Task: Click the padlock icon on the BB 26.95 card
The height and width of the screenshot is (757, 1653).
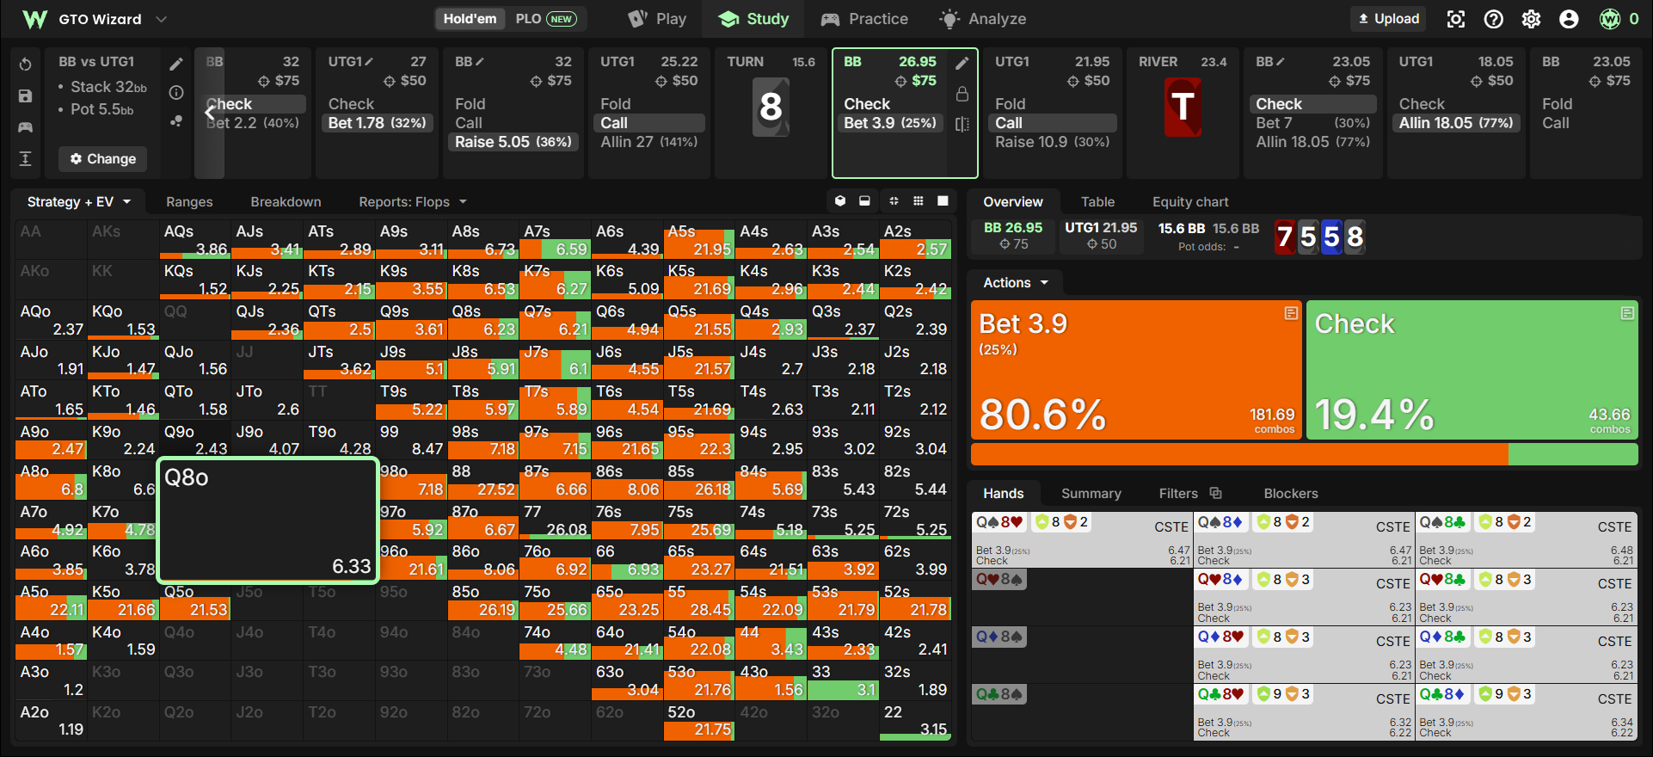Action: [962, 93]
